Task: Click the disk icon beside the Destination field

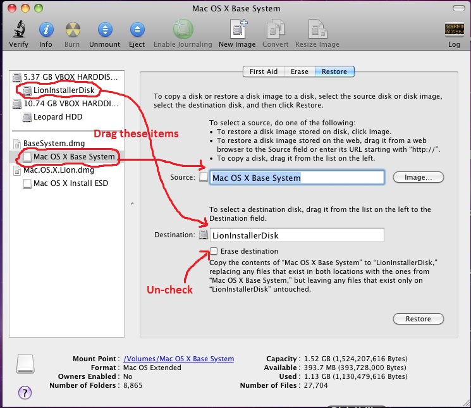Action: [204, 234]
